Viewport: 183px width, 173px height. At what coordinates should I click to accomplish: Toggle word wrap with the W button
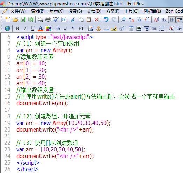point(172,19)
